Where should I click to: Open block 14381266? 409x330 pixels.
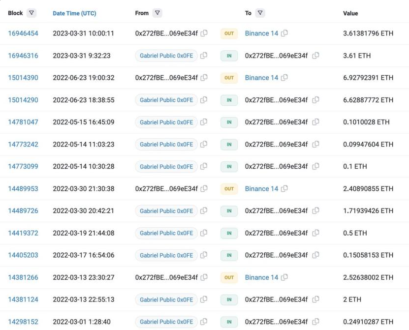coord(23,277)
